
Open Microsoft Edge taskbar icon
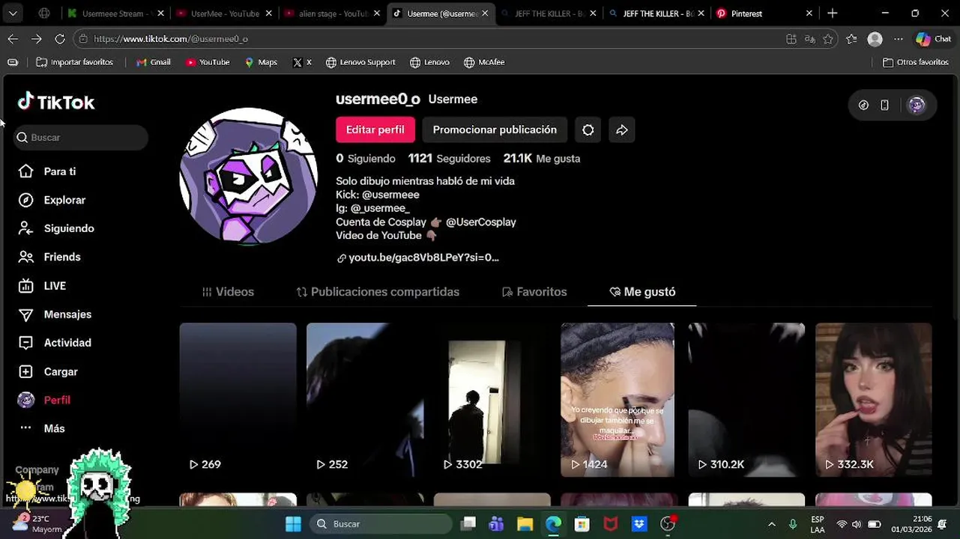tap(553, 524)
